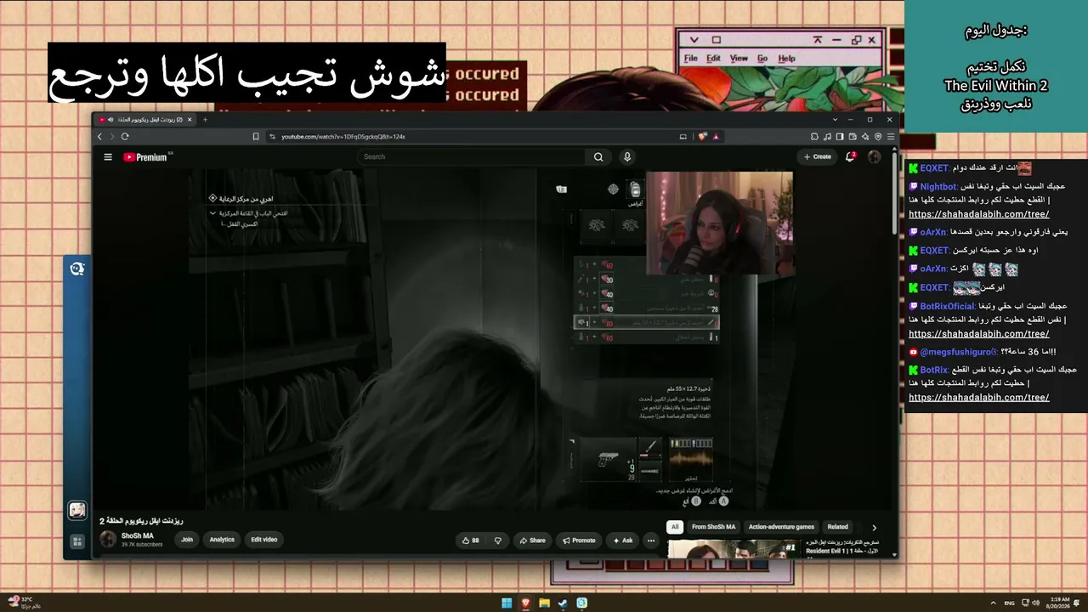Open the Brave VPN shield icon
Screen dimensions: 1088x612
coord(878,136)
